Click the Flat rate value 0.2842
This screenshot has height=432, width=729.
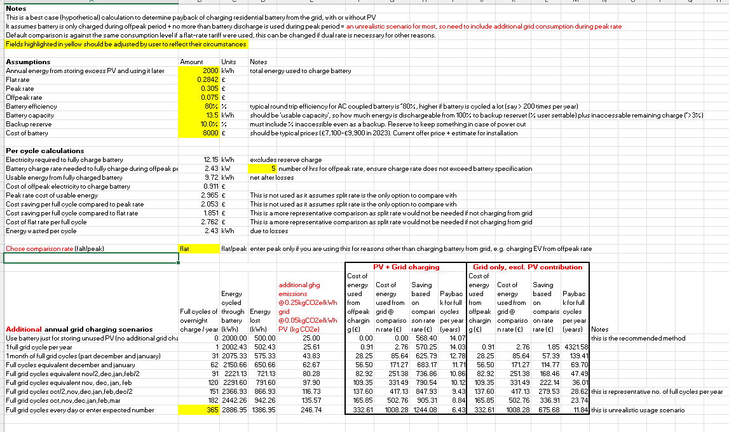pyautogui.click(x=200, y=78)
